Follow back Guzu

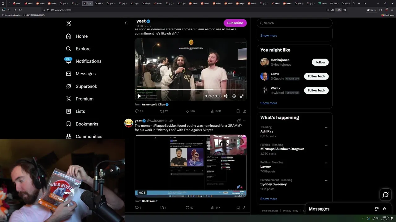point(316,76)
